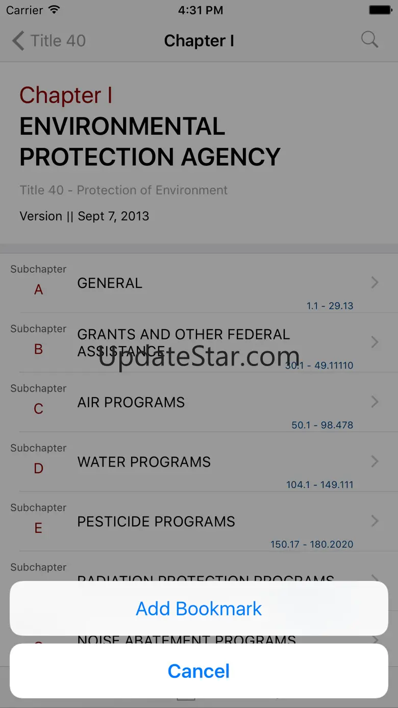The height and width of the screenshot is (708, 398).
Task: Tap the Wi-Fi signal icon
Action: (x=54, y=10)
